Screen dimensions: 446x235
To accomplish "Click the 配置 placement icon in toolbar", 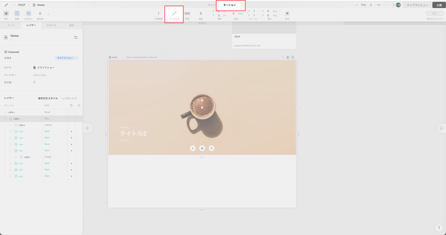I will point(17,13).
